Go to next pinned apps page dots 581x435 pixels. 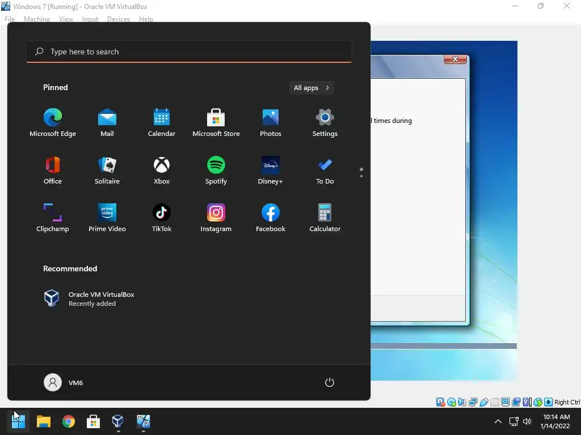(361, 172)
